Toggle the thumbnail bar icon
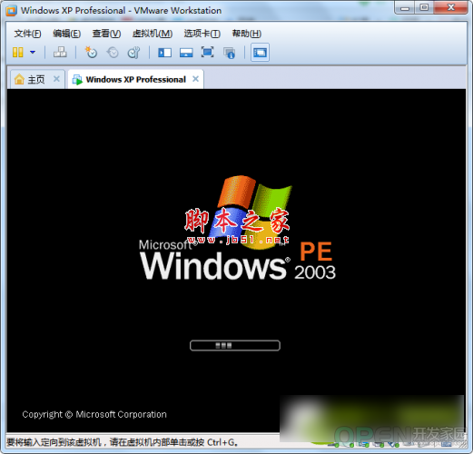Image resolution: width=473 pixels, height=454 pixels. pos(186,53)
